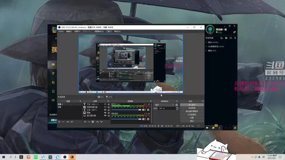Viewport: 285px width, 160px height.
Task: Move scene up with arrow icon
Action: (68, 122)
